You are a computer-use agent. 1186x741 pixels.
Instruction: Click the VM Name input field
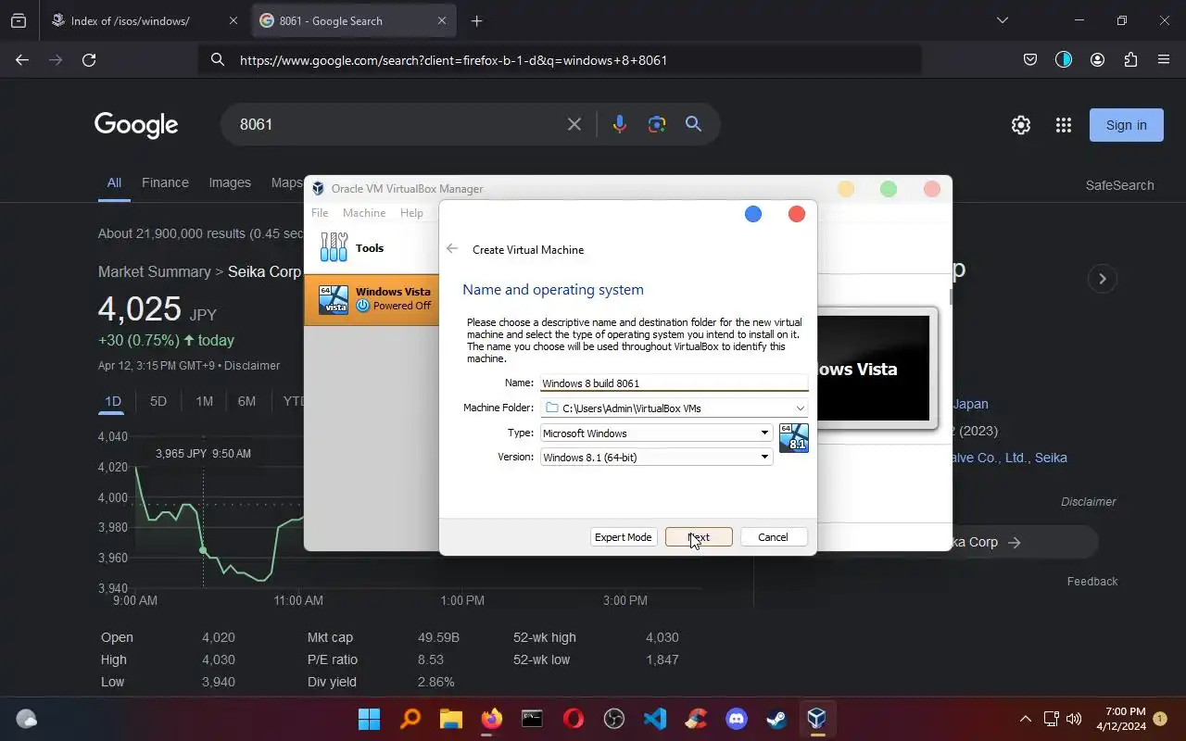[x=674, y=383]
